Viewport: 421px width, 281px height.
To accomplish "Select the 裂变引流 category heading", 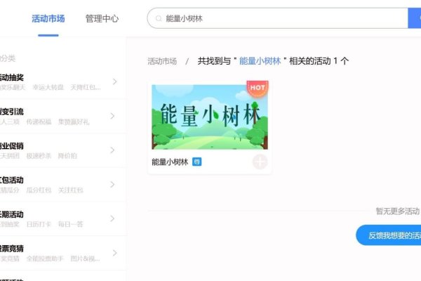I will 11,112.
